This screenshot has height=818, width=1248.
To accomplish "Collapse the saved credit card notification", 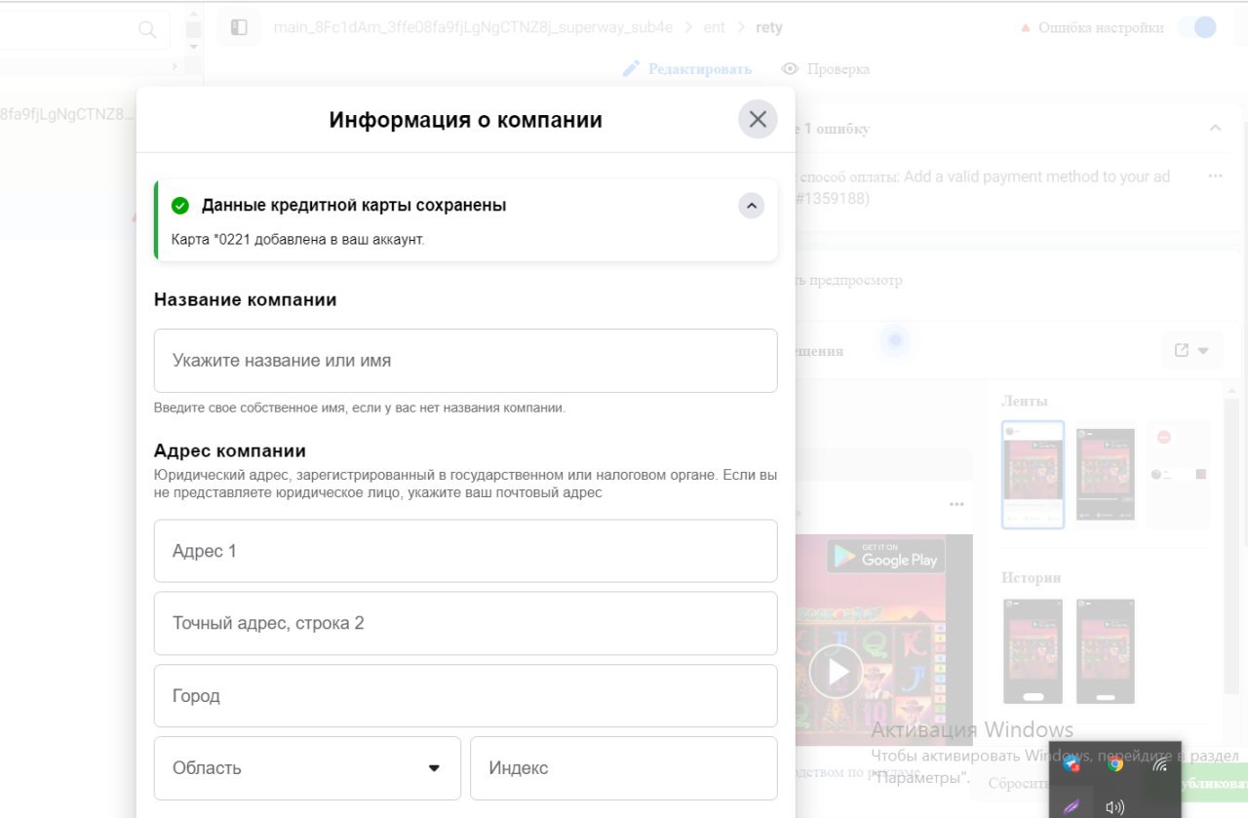I will [x=751, y=206].
